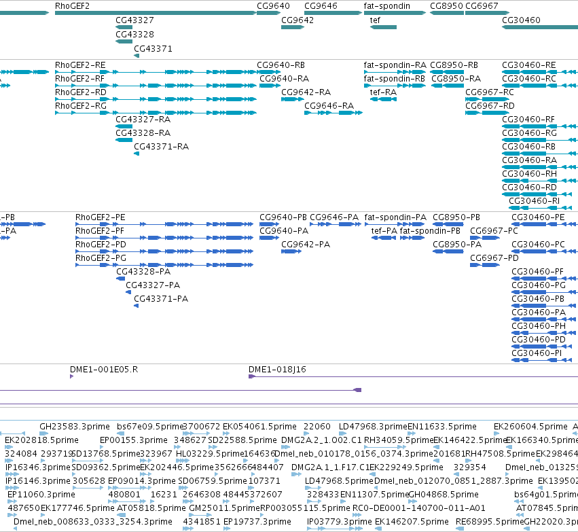Select the CG9640-RB transcript label
Screen dimensions: 578x532
[281, 65]
